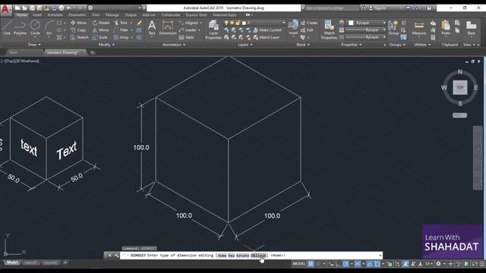Click the Scale tool
The height and width of the screenshot is (273, 486).
pyautogui.click(x=99, y=37)
